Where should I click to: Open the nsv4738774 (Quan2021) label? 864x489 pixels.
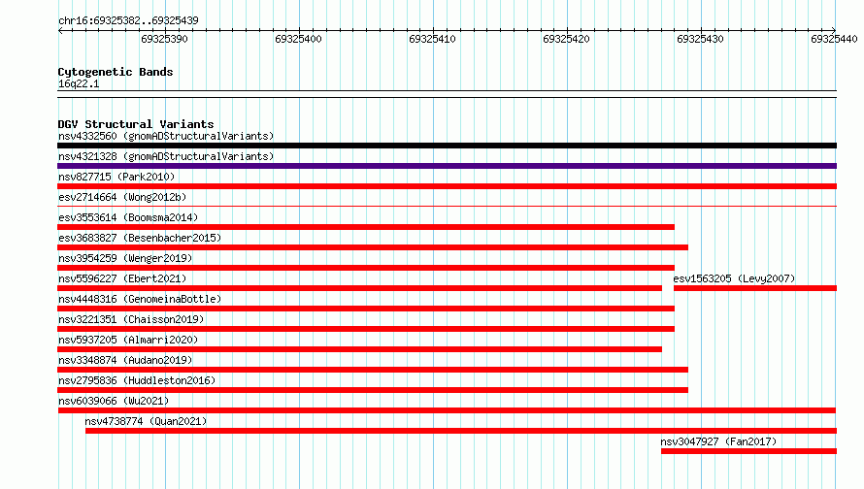coord(146,421)
